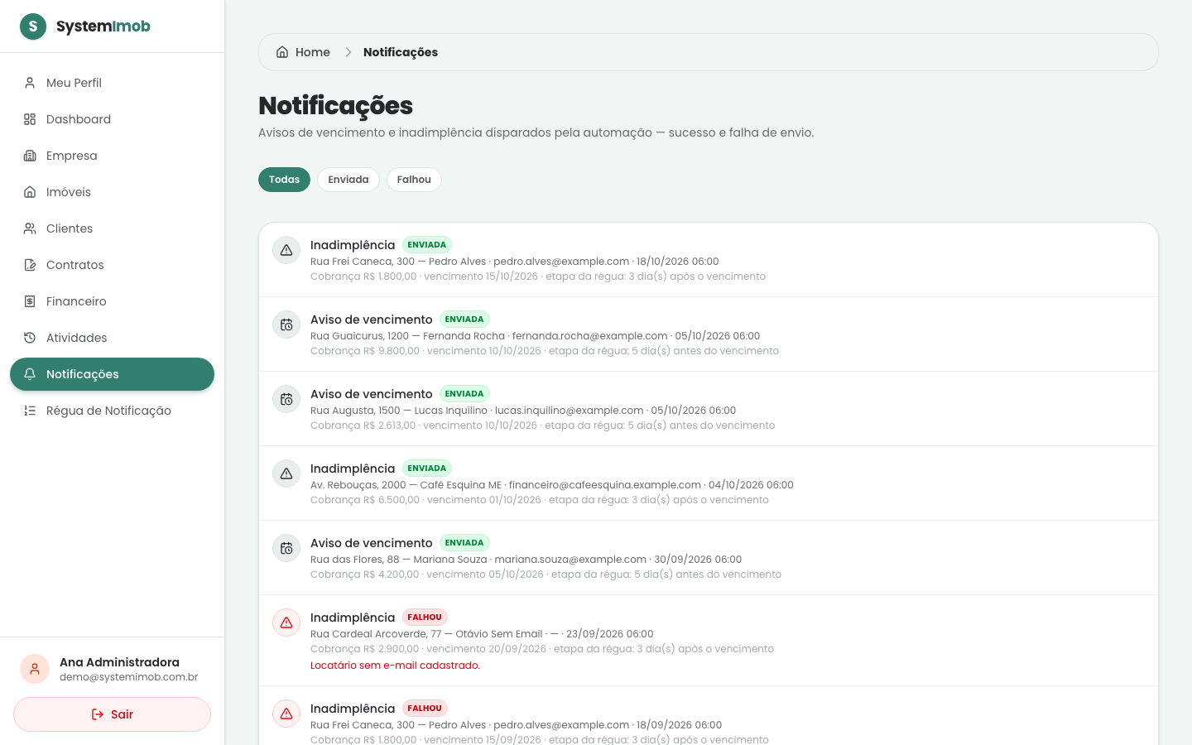Click the 'Ana Administradora' user name
Image resolution: width=1192 pixels, height=745 pixels.
pos(119,662)
